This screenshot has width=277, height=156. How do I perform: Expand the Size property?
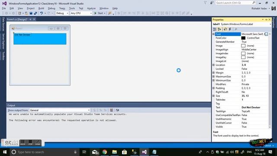click(x=213, y=96)
